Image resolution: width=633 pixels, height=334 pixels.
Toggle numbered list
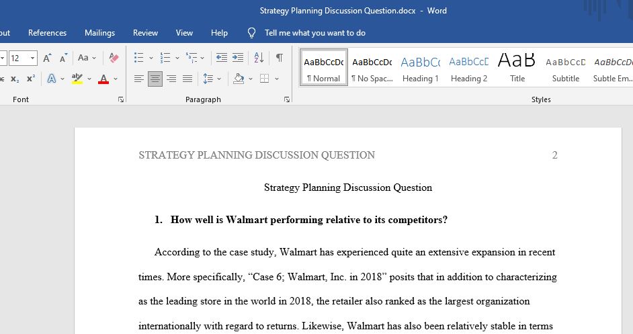click(x=165, y=58)
